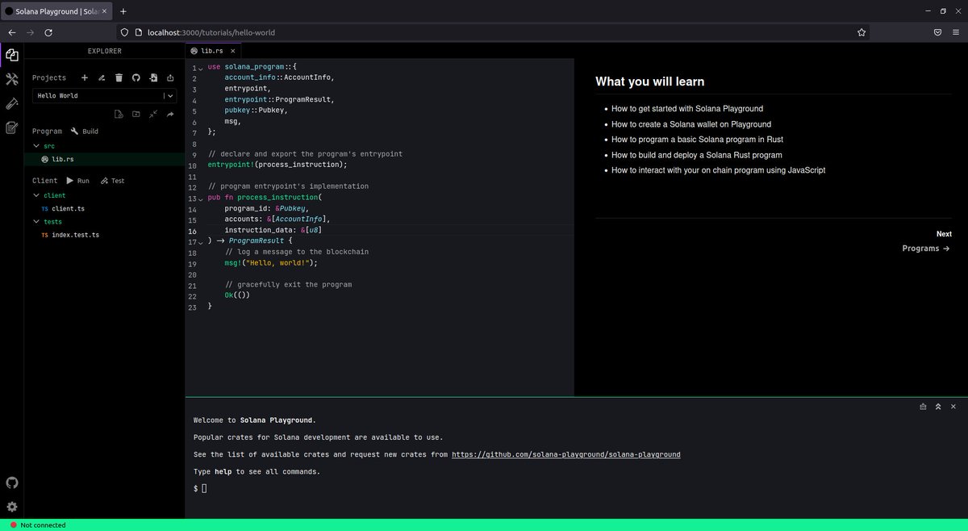The height and width of the screenshot is (531, 968).
Task: Open the Settings gear in sidebar
Action: pos(11,507)
